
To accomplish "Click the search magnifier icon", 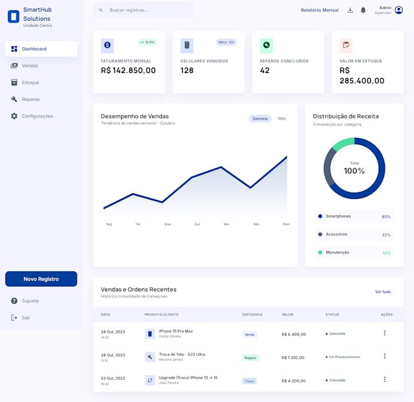I will tap(101, 10).
